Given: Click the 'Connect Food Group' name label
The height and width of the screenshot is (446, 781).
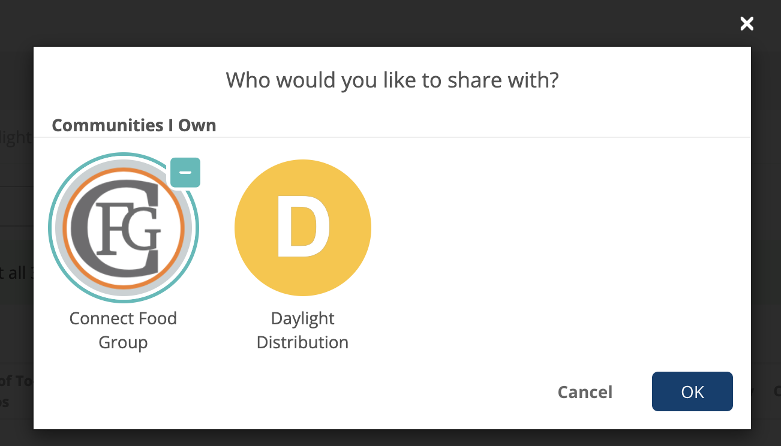Looking at the screenshot, I should click(123, 330).
